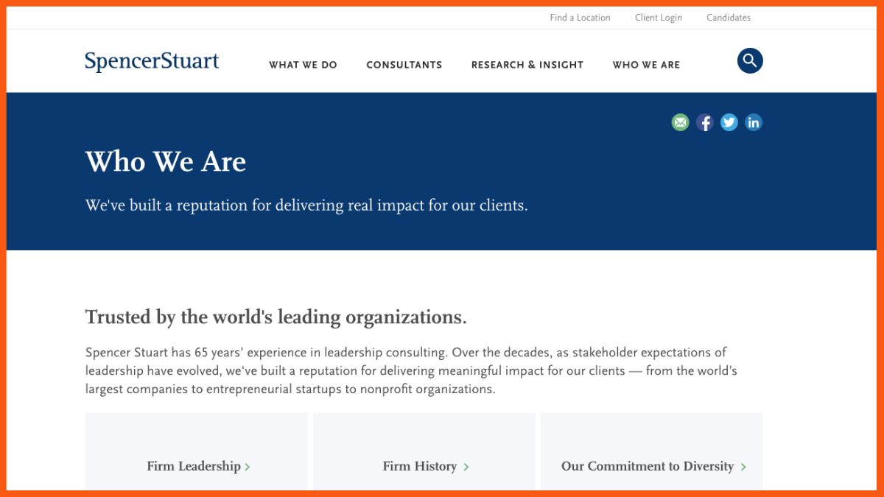
Task: Share the page on Facebook
Action: 705,122
